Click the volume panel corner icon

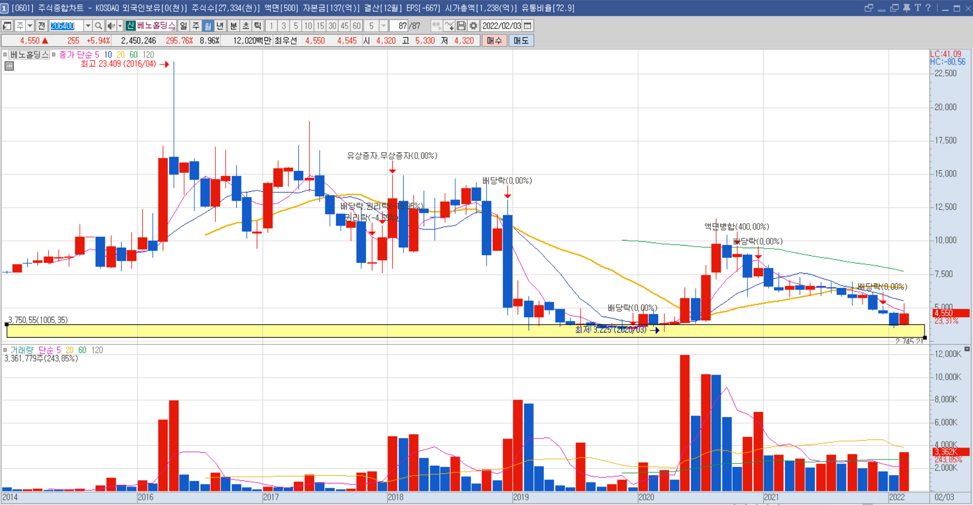(967, 349)
